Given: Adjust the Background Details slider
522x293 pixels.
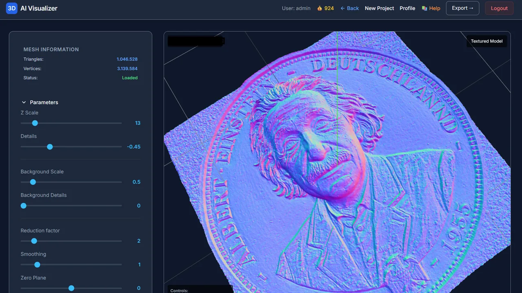Looking at the screenshot, I should point(71,206).
